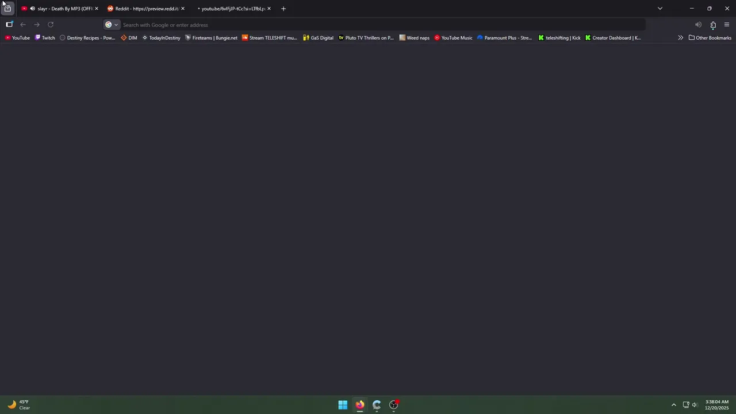Open the GaS Digital bookmark
The width and height of the screenshot is (736, 414).
pyautogui.click(x=318, y=38)
